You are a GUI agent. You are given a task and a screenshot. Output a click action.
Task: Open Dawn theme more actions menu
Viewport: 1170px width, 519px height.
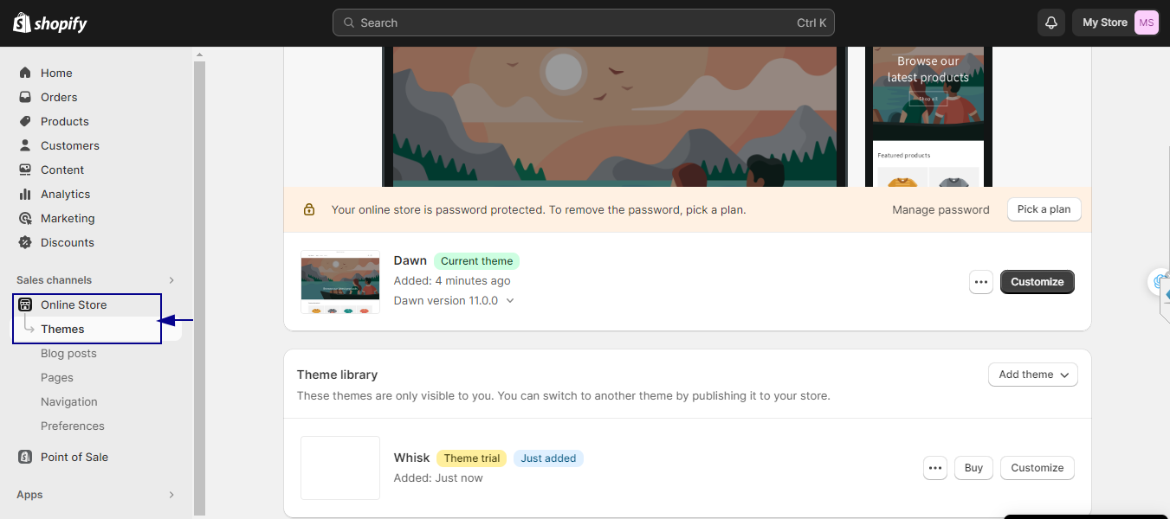pyautogui.click(x=981, y=282)
